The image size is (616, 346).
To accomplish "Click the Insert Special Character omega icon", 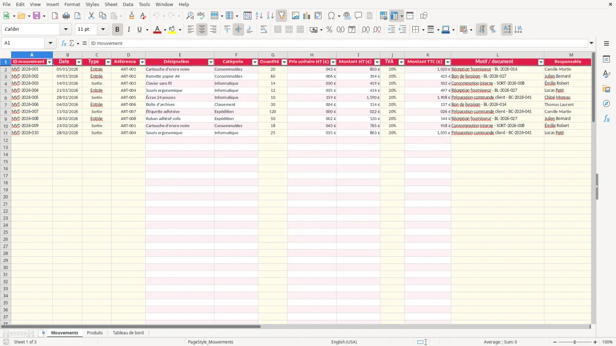I will coord(331,16).
